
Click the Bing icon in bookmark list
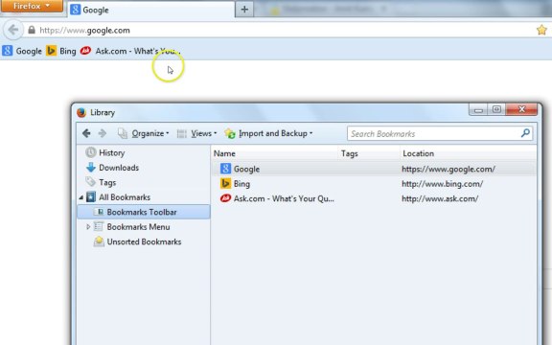point(225,183)
